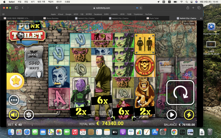Open App Store from the Dock
Viewport: 221px width, 138px height.
click(155, 132)
